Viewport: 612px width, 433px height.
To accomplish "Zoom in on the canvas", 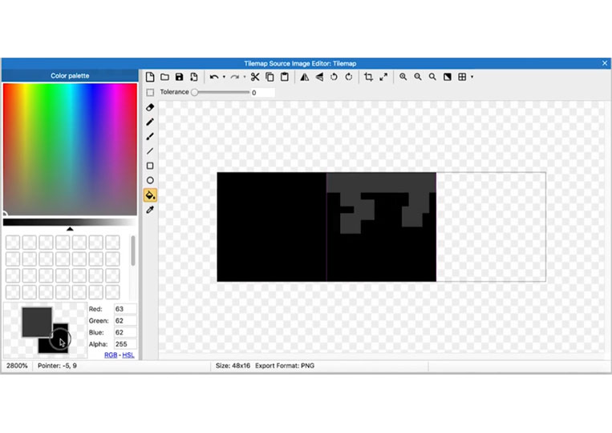I will (403, 77).
